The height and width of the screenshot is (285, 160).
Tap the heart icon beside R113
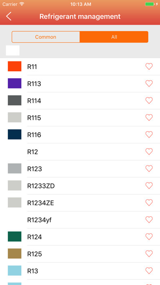tap(149, 84)
